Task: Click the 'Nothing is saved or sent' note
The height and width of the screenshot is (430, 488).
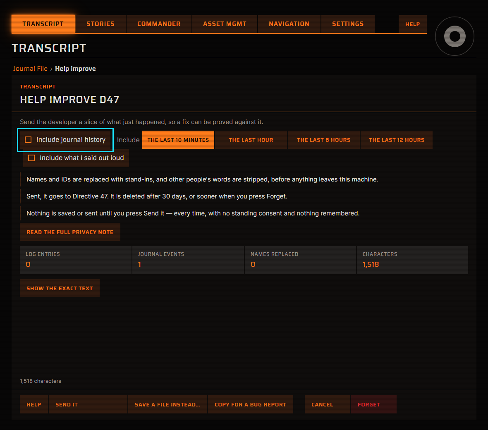Action: click(193, 213)
